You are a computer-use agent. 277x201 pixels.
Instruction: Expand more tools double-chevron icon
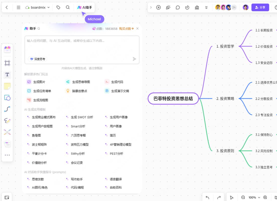coord(206,8)
